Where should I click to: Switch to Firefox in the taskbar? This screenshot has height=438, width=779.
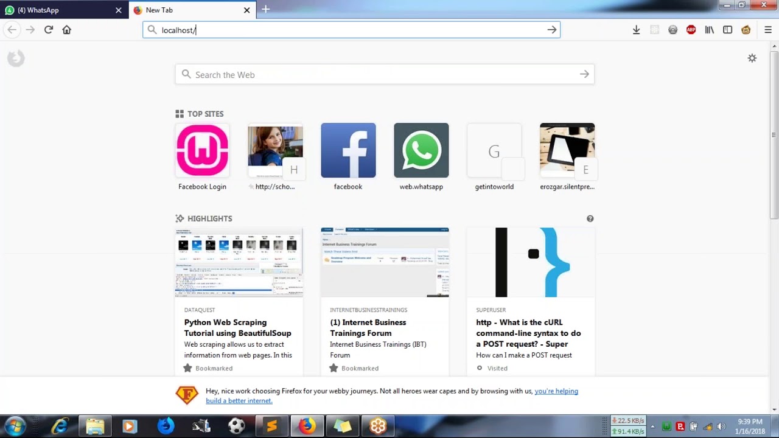[x=307, y=426]
